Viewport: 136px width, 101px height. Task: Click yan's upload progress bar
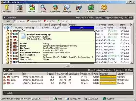click(108, 83)
